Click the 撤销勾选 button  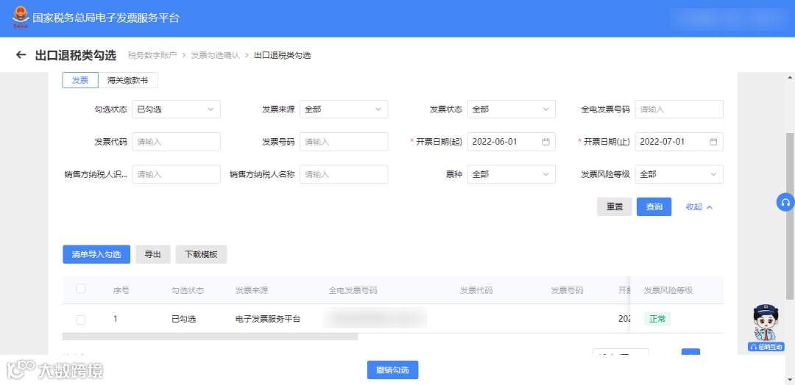click(x=392, y=370)
